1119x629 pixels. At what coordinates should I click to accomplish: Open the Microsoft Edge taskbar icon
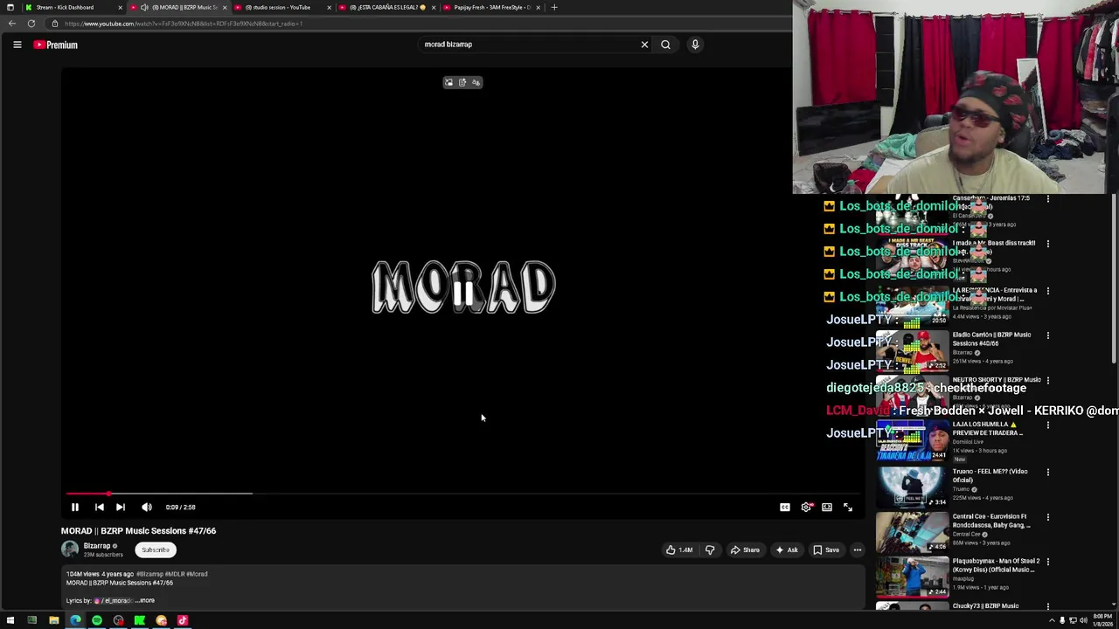point(75,621)
